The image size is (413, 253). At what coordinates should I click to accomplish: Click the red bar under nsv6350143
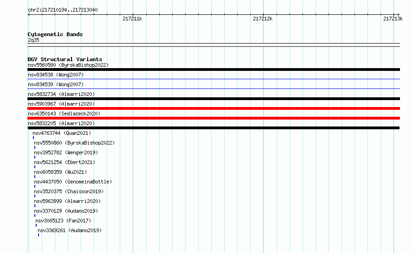pos(213,118)
